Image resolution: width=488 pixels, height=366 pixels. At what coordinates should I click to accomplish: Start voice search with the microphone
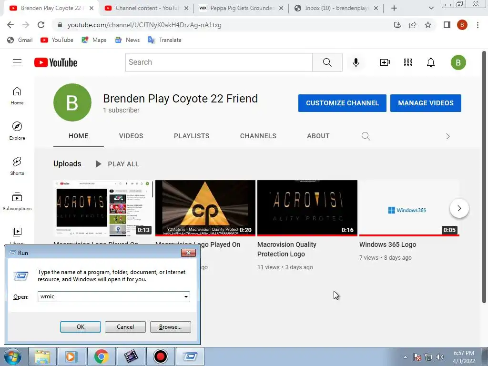click(356, 62)
